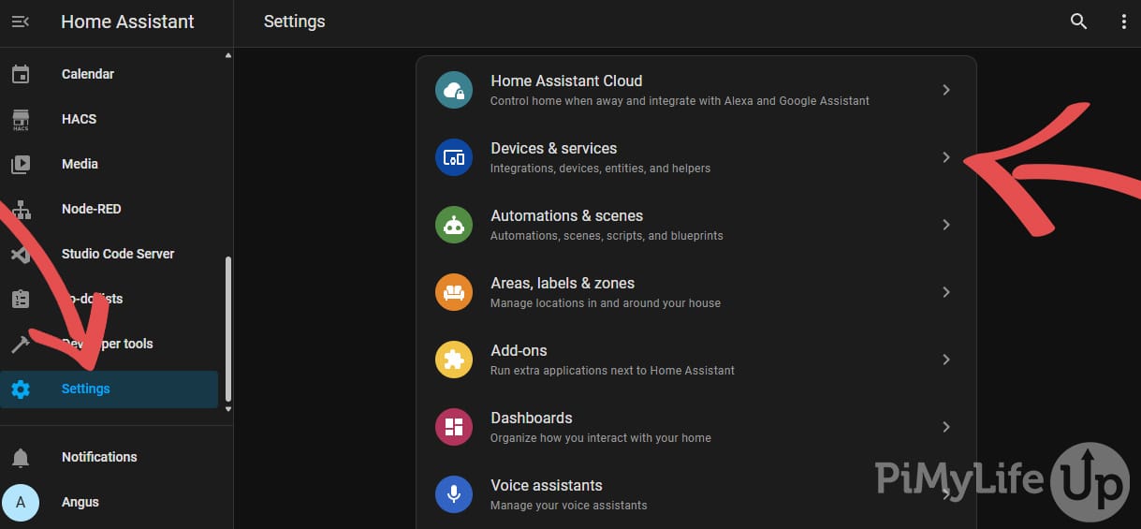
Task: Click the Voice assistants microphone icon
Action: pos(454,494)
